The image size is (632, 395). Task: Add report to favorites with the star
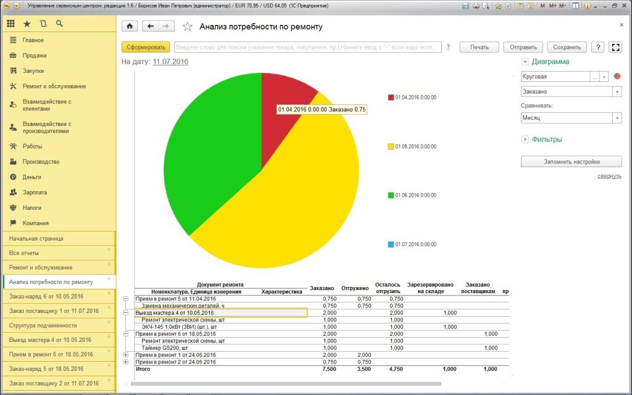point(188,27)
